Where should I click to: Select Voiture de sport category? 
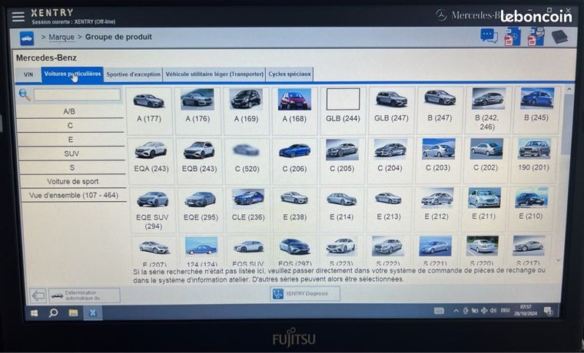pyautogui.click(x=73, y=181)
